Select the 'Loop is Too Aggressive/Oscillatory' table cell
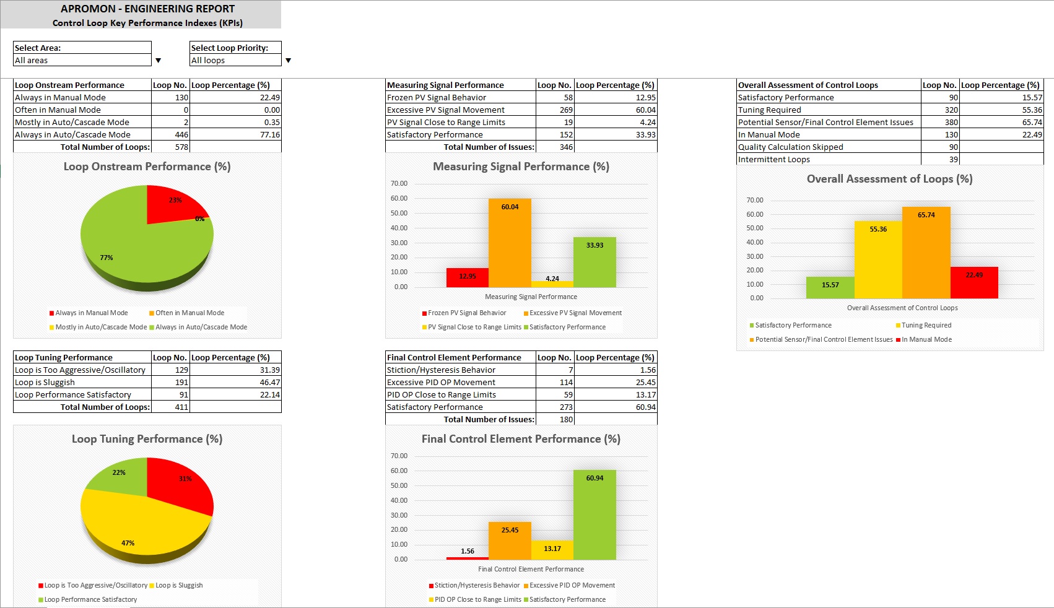 tap(82, 370)
